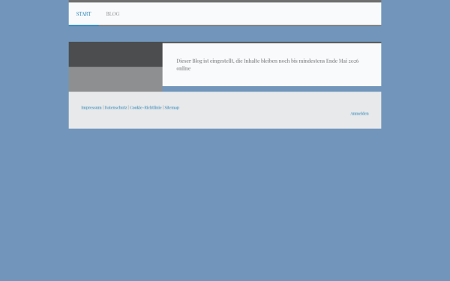Open the Cookie-Richtlinie footer link

[145, 107]
